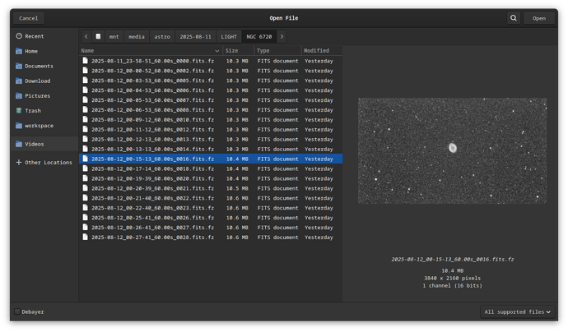Image resolution: width=568 pixels, height=332 pixels.
Task: Enable the Debayer checkbox
Action: coord(17,311)
